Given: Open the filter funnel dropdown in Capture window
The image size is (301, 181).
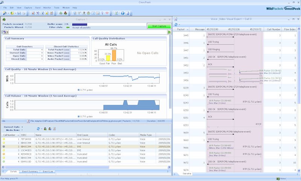Looking at the screenshot, I should tap(8, 32).
